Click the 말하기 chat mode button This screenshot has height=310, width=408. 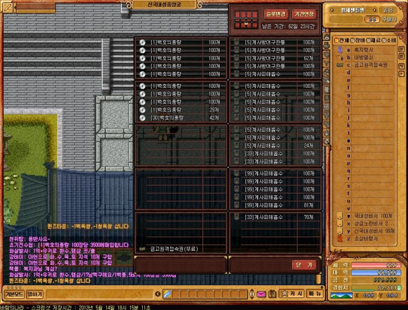click(35, 295)
